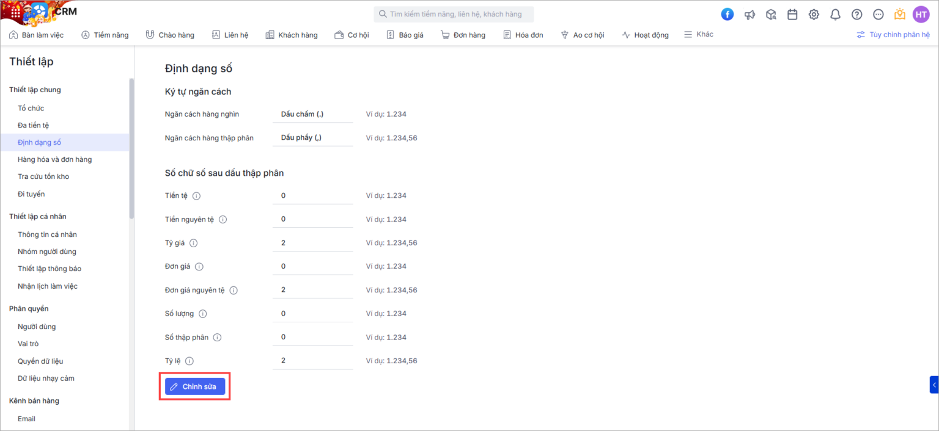Go to Khách hàng tab
Viewport: 939px width, 431px height.
pos(292,35)
